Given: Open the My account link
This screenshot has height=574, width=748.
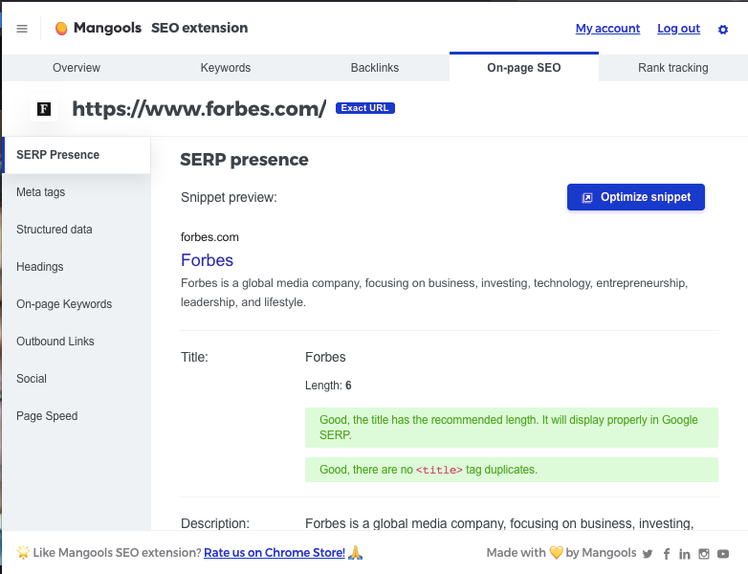Looking at the screenshot, I should (607, 29).
